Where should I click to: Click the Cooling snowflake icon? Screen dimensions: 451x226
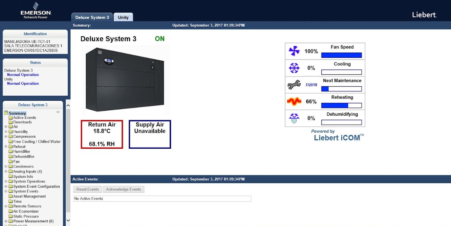coord(294,68)
